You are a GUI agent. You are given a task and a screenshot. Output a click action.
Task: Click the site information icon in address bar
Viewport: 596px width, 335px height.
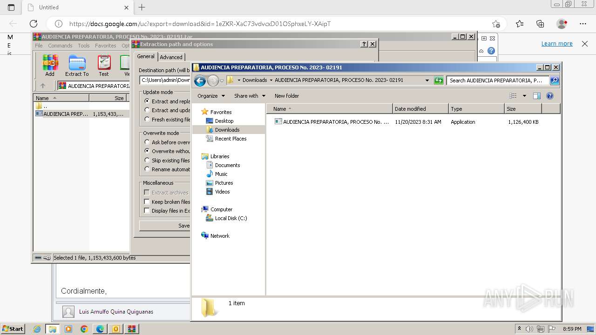coord(59,24)
